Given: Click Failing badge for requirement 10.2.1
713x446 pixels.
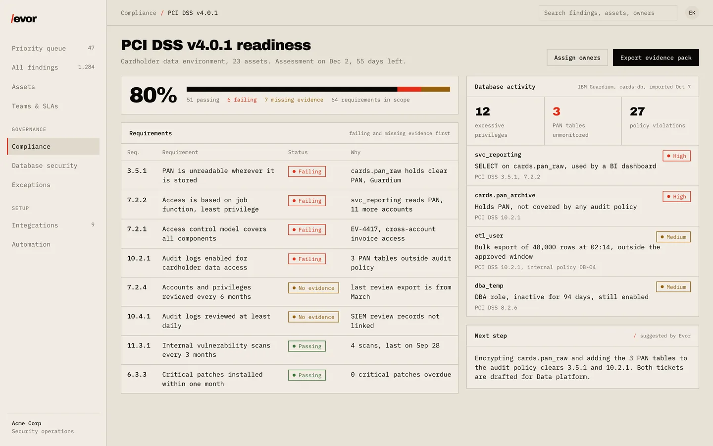Looking at the screenshot, I should point(307,259).
